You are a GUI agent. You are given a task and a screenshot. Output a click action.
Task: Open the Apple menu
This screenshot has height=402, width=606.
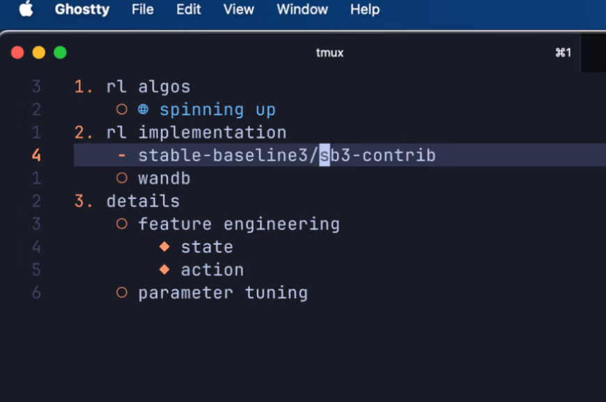coord(26,10)
